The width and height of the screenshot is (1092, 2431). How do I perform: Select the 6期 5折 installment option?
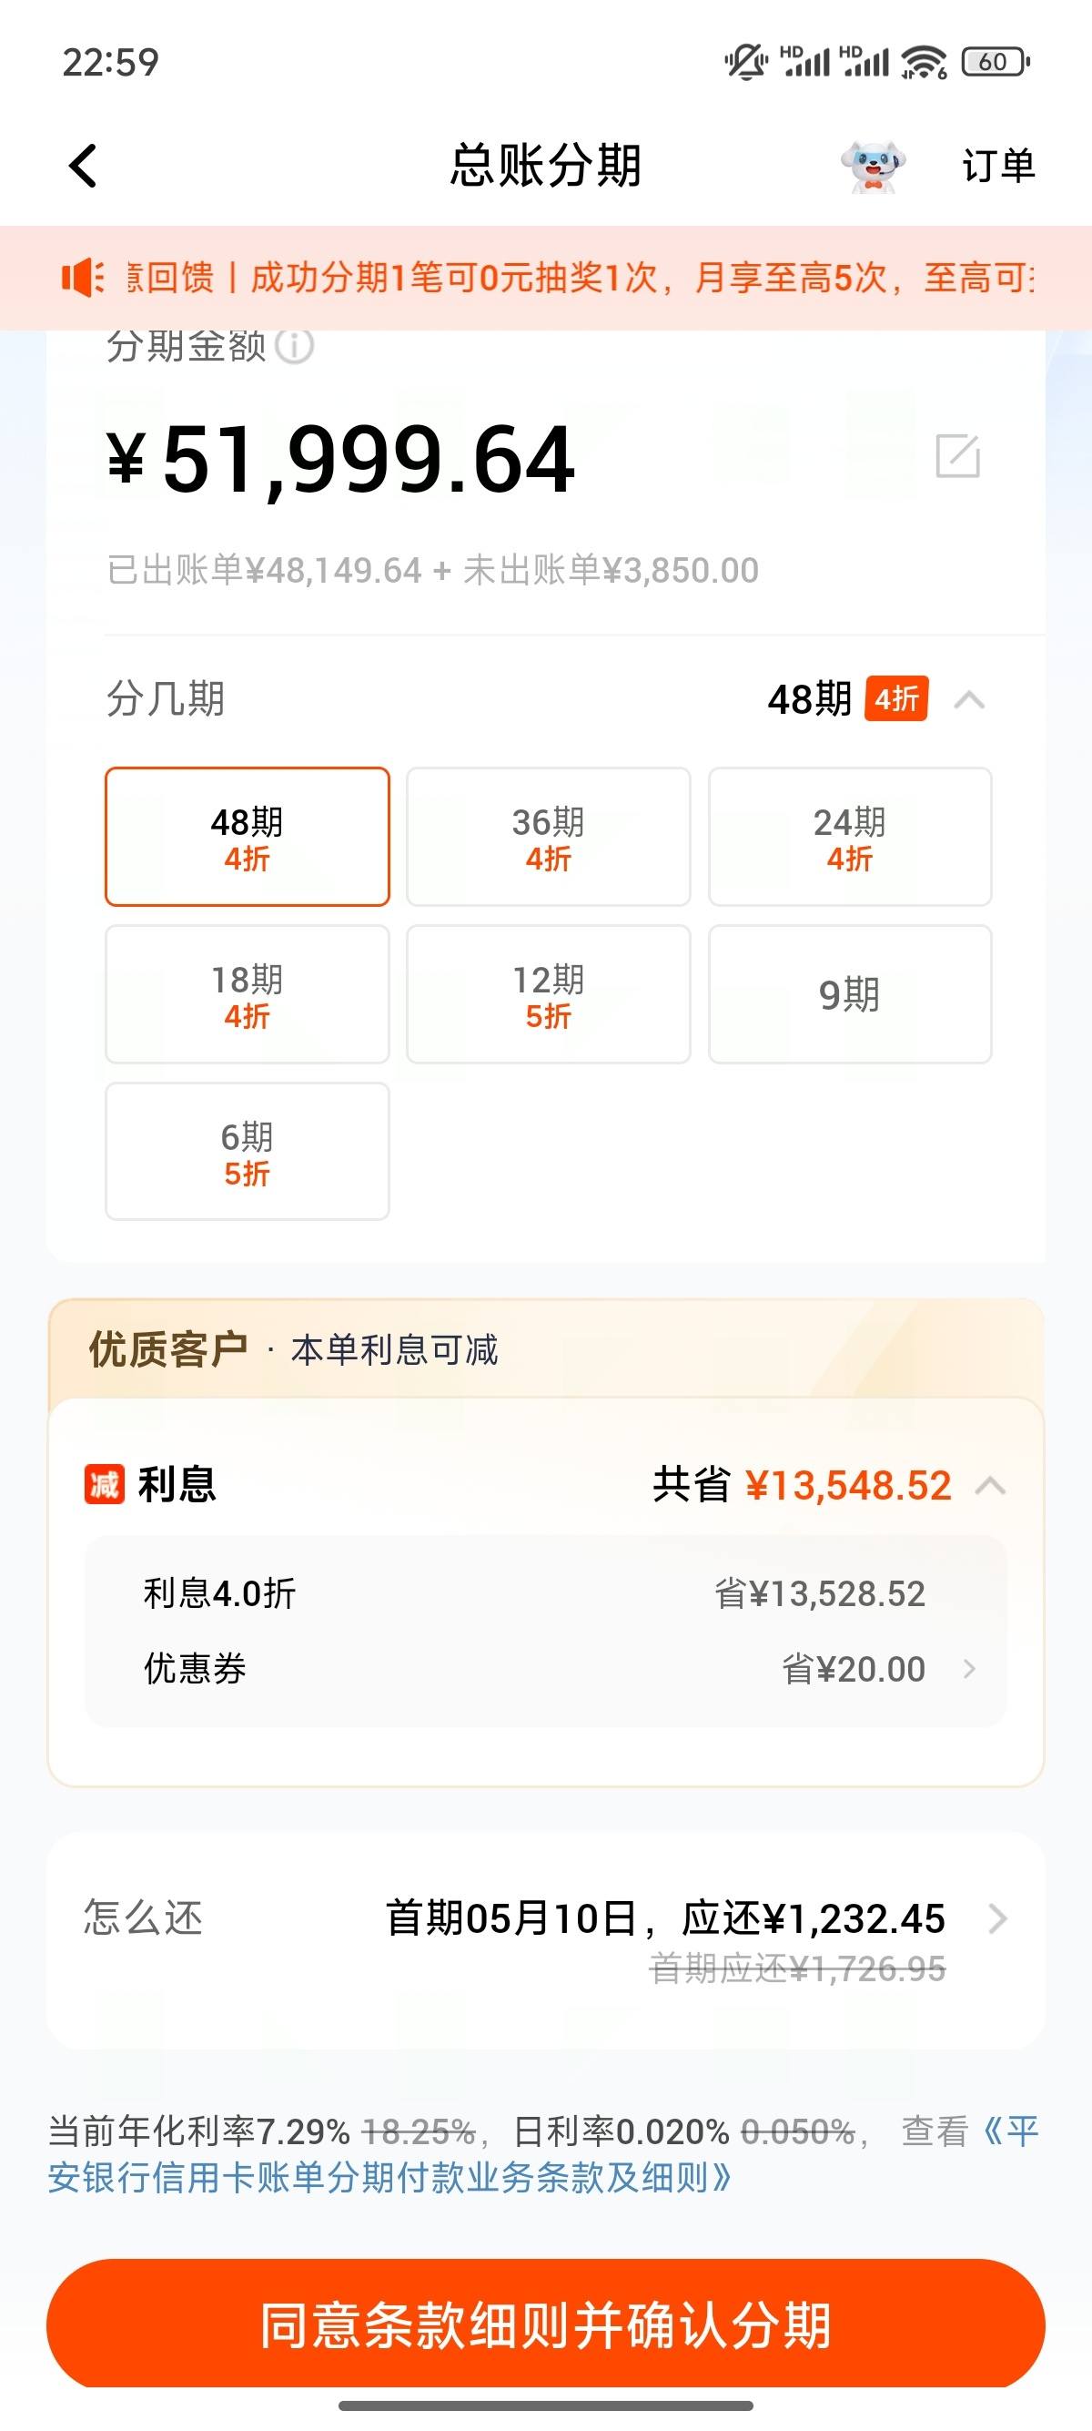[248, 1153]
